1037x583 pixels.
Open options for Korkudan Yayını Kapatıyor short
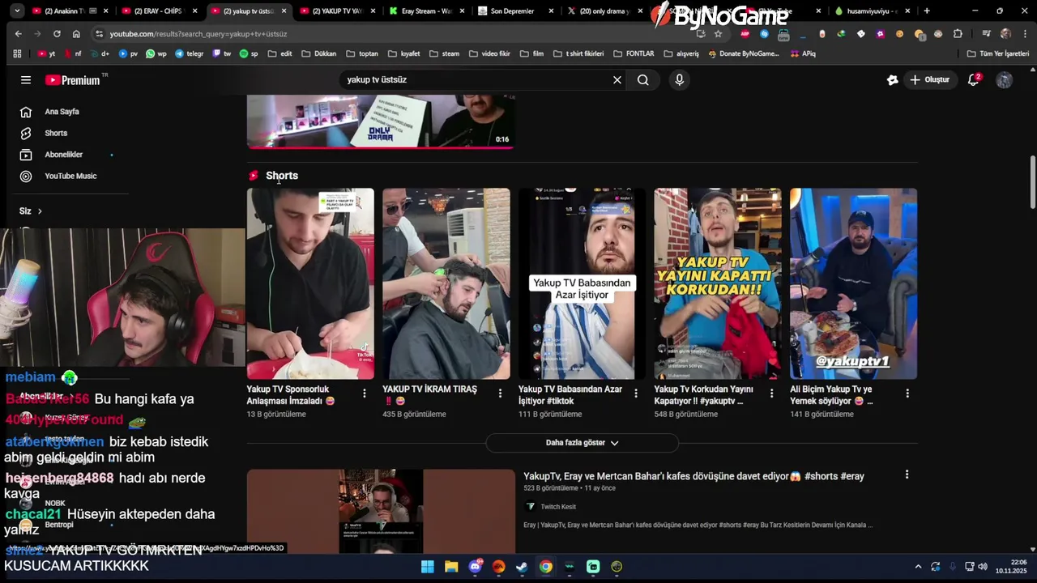click(x=772, y=394)
